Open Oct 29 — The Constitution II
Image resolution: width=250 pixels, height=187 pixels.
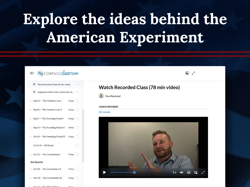click(x=47, y=169)
